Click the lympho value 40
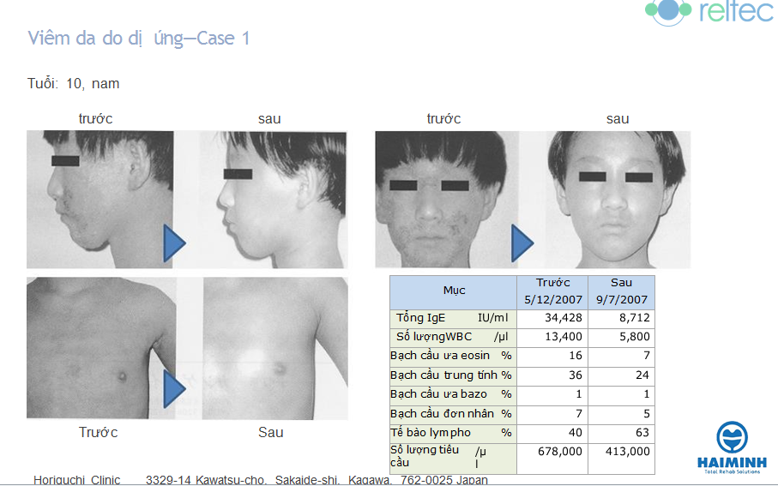This screenshot has width=778, height=486. 576,433
